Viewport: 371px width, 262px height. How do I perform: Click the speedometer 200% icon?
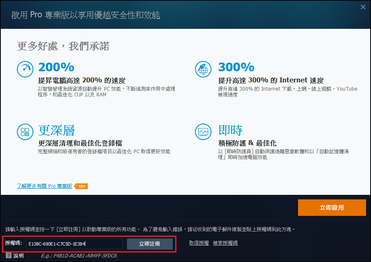coord(25,69)
